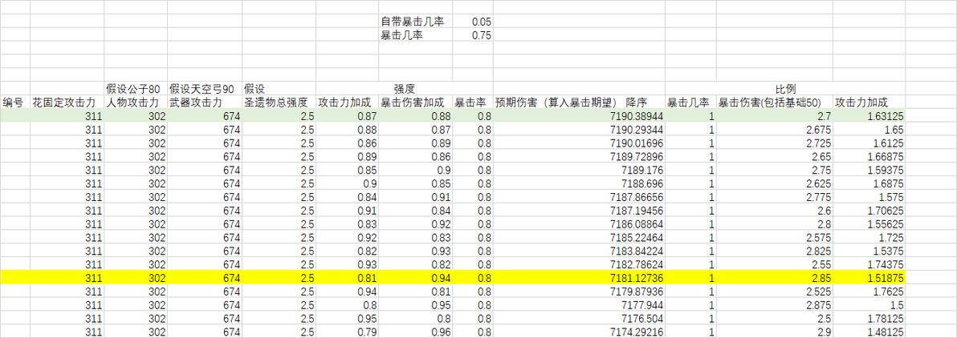Click the ratio cell 1.6875
Image resolution: width=957 pixels, height=338 pixels.
coord(869,183)
